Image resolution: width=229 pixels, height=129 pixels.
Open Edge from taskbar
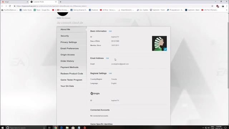coord(61,128)
